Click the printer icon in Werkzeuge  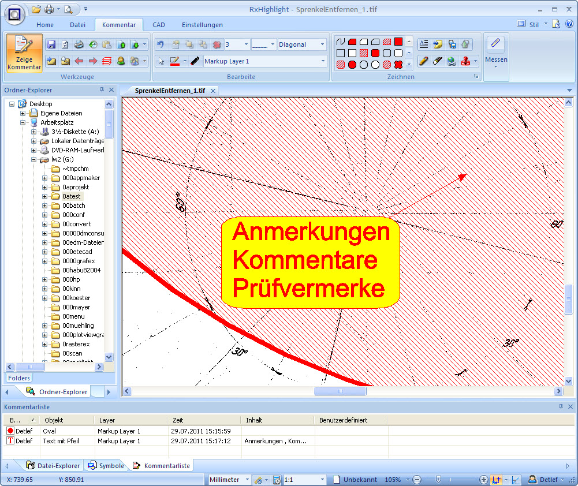(x=79, y=44)
